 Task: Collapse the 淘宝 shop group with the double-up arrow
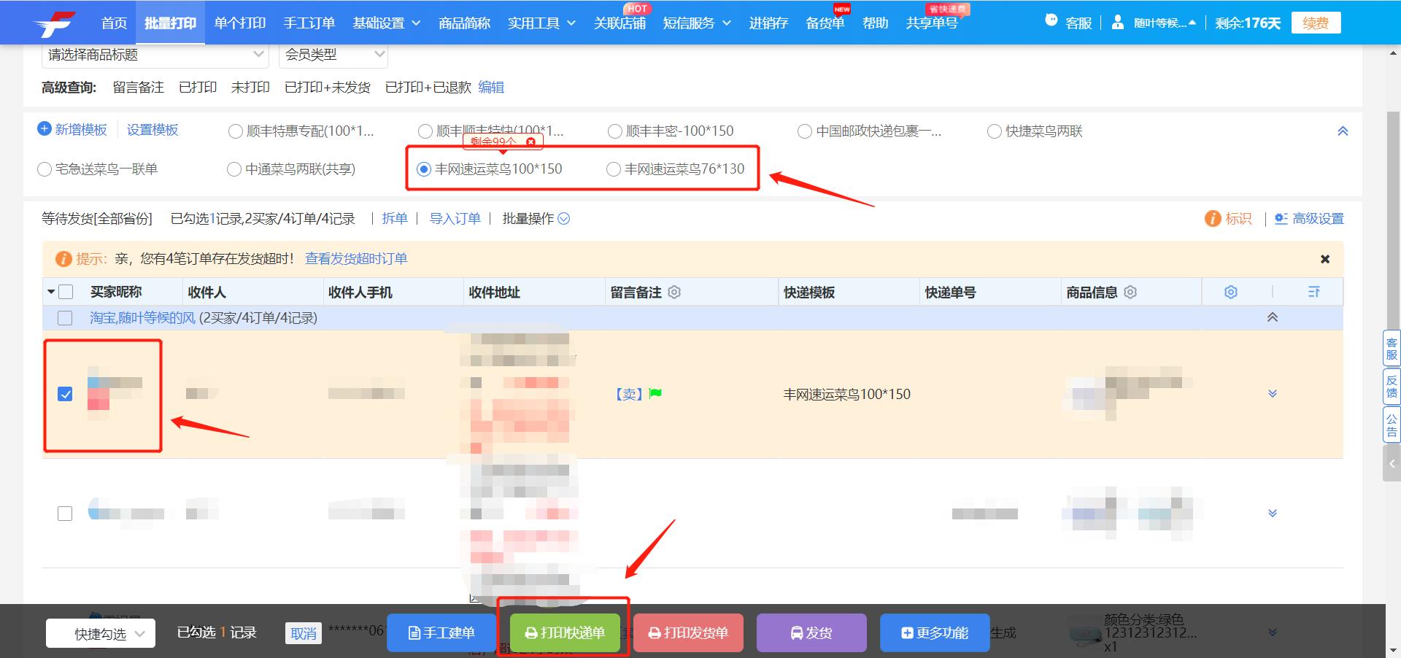click(1273, 317)
